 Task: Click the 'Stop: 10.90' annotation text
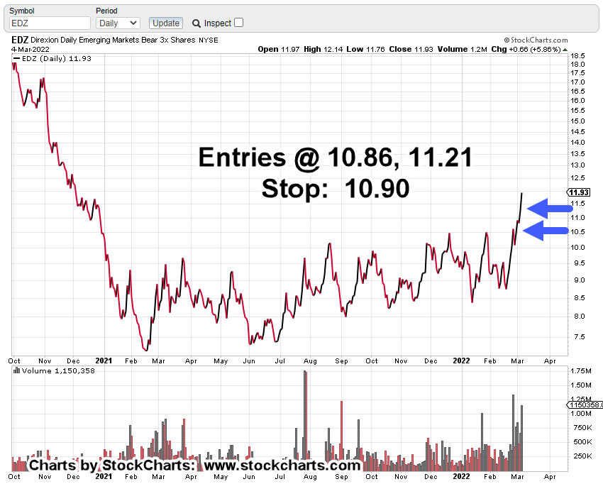coord(335,189)
